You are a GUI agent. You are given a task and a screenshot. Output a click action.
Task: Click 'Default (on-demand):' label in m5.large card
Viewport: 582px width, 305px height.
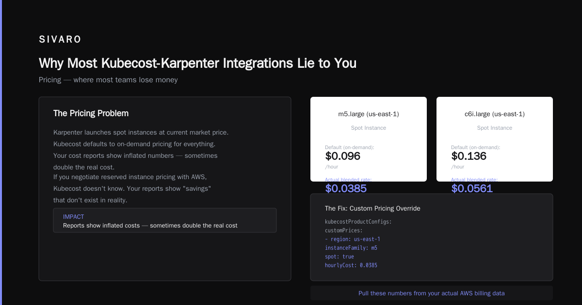click(350, 147)
